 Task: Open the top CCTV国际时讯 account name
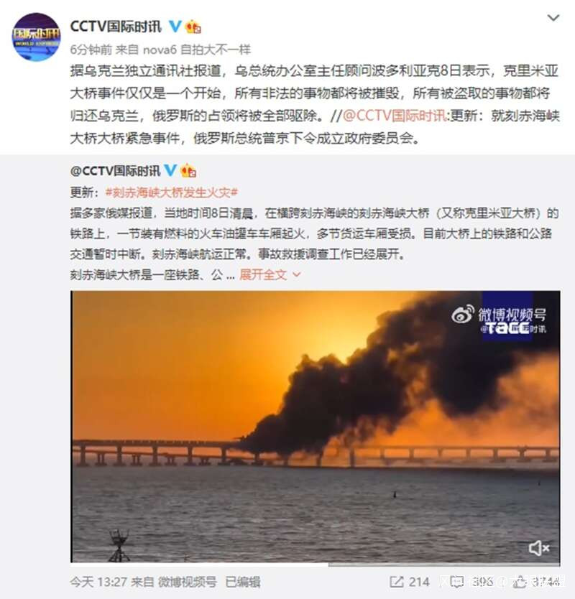[116, 27]
